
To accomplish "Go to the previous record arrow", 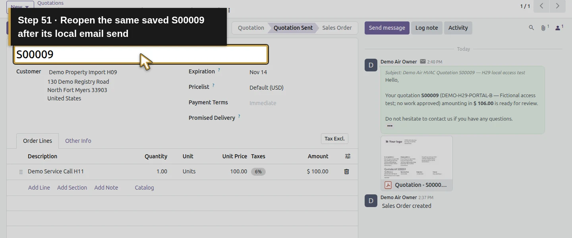I will (541, 6).
